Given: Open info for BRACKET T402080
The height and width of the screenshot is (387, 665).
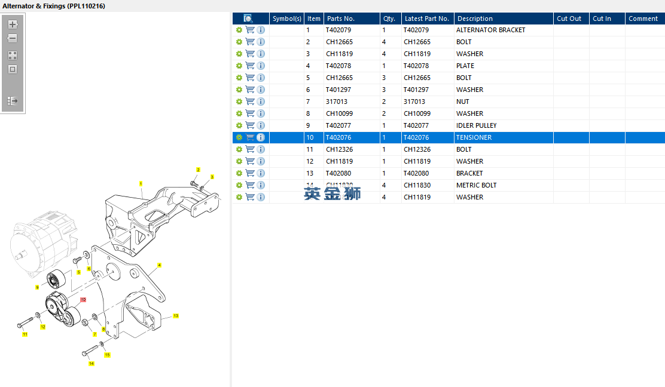Looking at the screenshot, I should click(261, 173).
